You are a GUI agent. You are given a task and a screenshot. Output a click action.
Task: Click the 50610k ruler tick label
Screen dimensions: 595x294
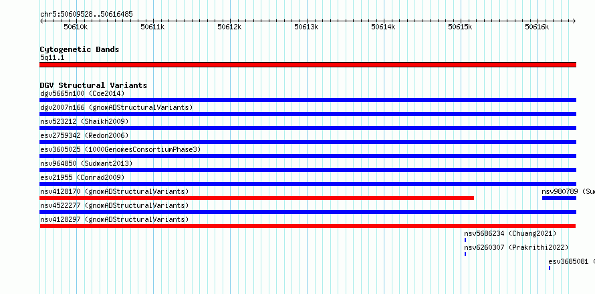pos(76,27)
